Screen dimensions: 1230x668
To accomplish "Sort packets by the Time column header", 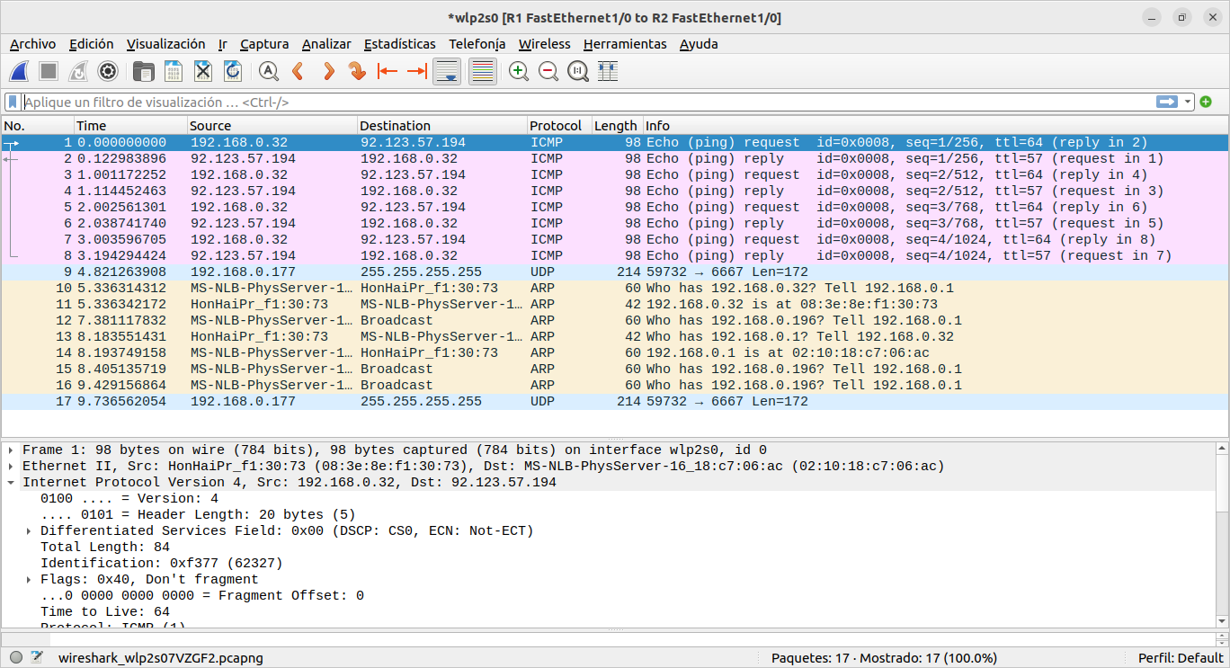I will click(130, 126).
